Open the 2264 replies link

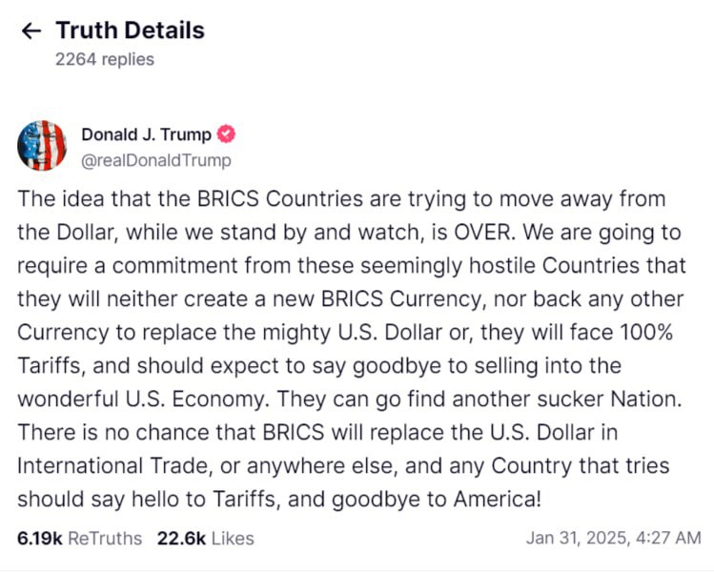(x=104, y=59)
